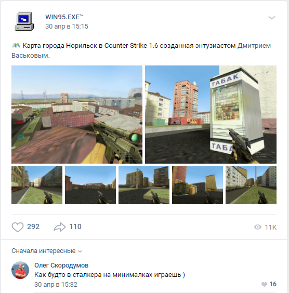Screen dimensions: 289x293
Task: Open WIN95.EXE community page link
Action: [x=64, y=17]
